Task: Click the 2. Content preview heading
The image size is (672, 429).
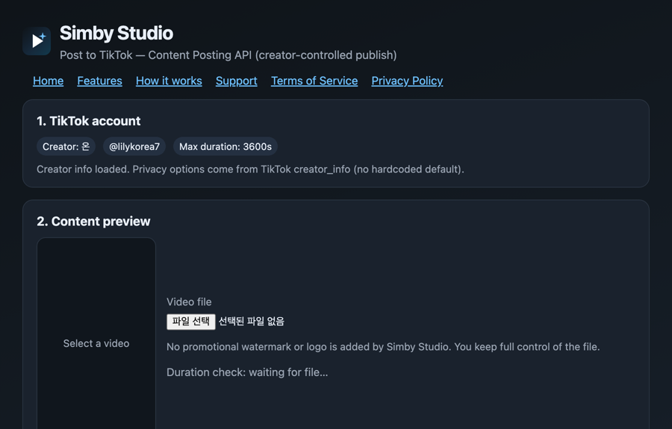Action: (x=93, y=222)
